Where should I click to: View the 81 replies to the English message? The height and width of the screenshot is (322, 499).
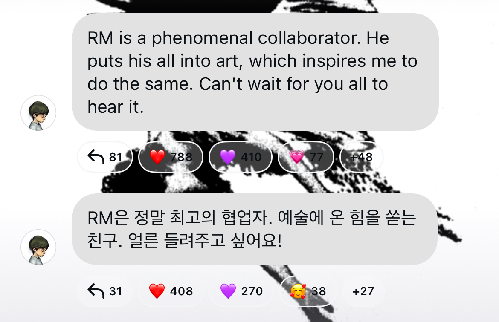coord(104,157)
